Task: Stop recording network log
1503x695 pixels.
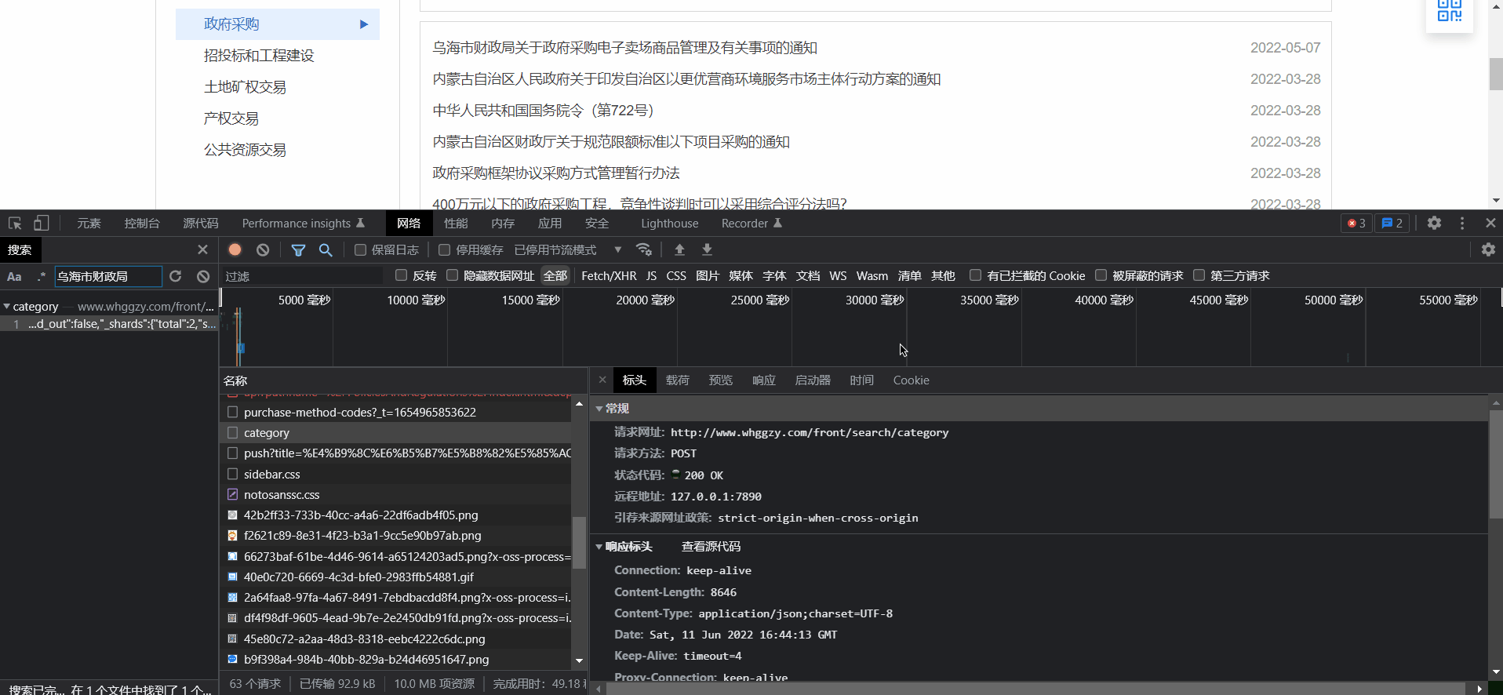Action: (235, 249)
